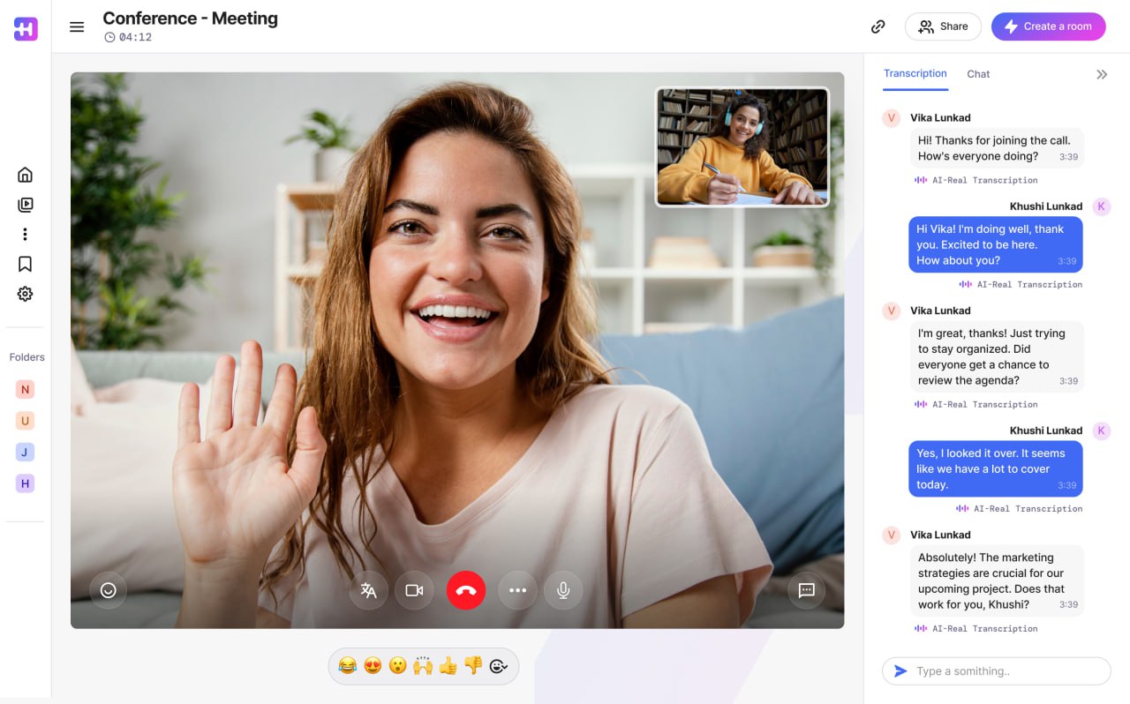Toggle the chat panel from video overlay

click(806, 590)
